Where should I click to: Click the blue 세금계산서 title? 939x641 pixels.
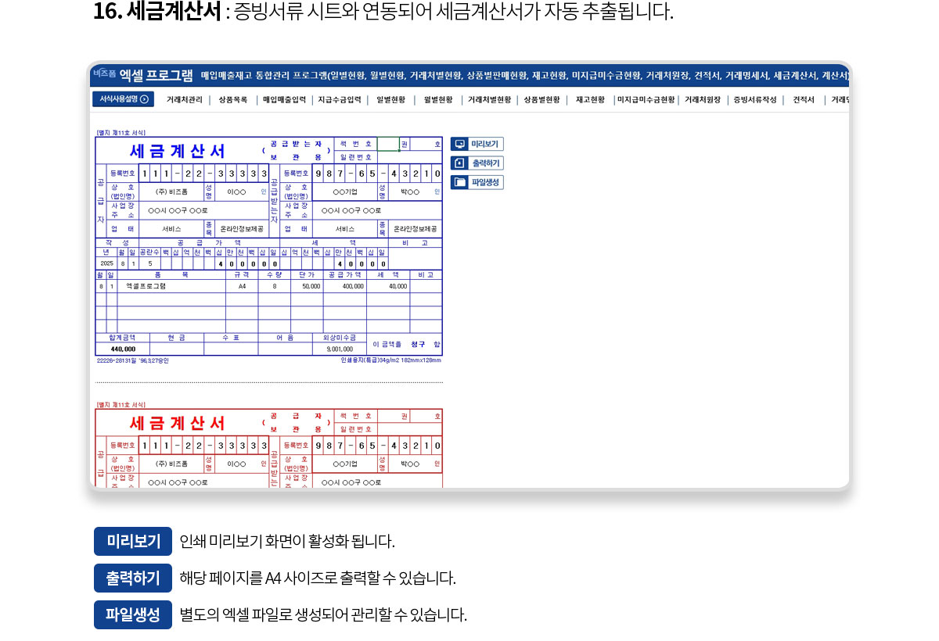pos(178,152)
